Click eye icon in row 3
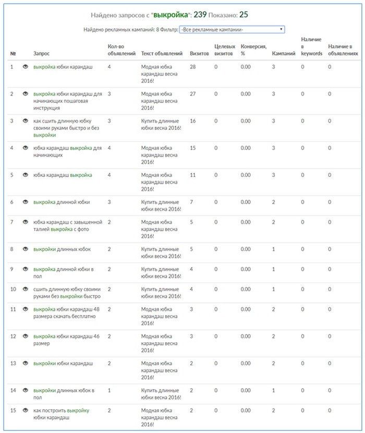Viewport: 365px width, 433px height. 26,121
